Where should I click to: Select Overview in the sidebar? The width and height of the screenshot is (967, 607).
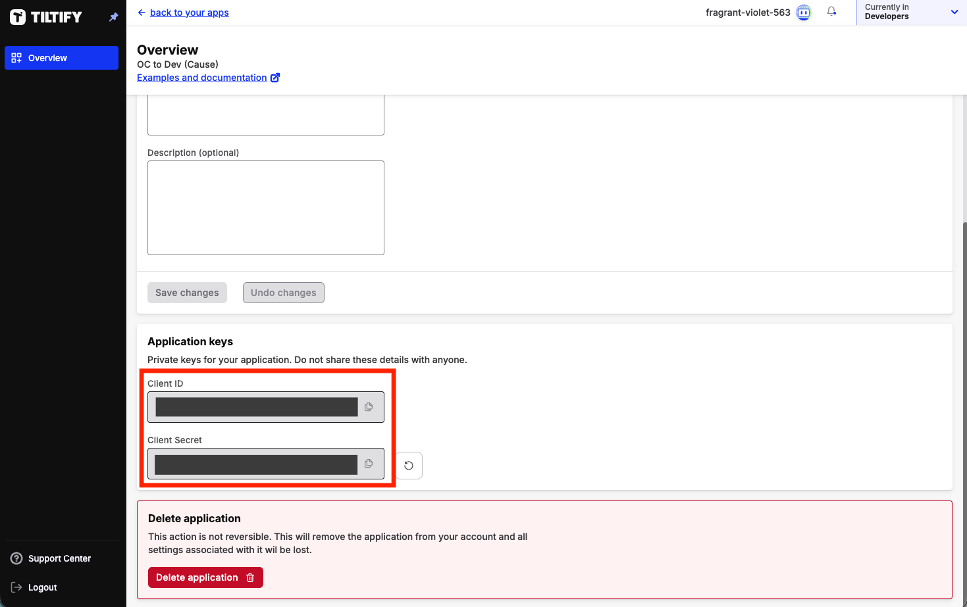click(62, 58)
